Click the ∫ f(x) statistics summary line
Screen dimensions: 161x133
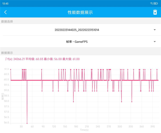click(42, 59)
